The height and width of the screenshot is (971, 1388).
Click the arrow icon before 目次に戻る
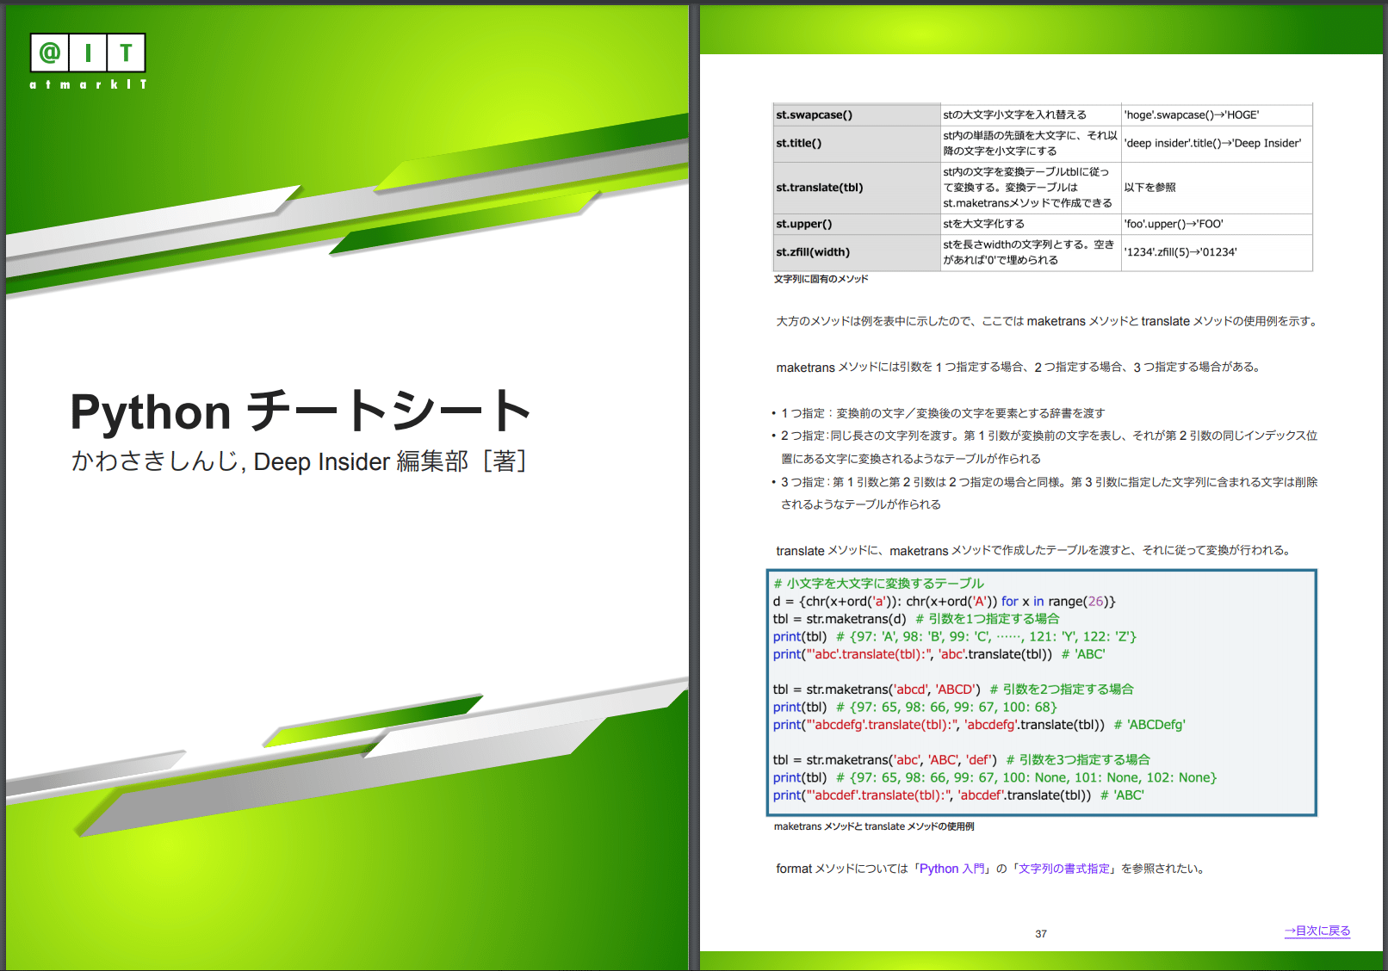click(x=1288, y=931)
